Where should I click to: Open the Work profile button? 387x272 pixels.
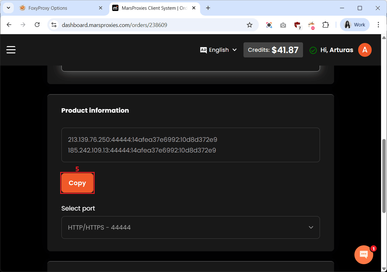click(355, 25)
